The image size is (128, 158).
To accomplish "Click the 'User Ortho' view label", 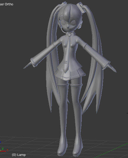I will [7, 4].
